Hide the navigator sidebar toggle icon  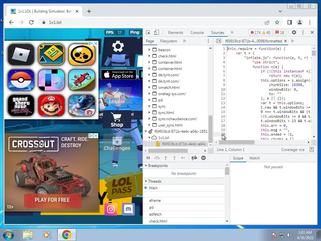coord(218,41)
